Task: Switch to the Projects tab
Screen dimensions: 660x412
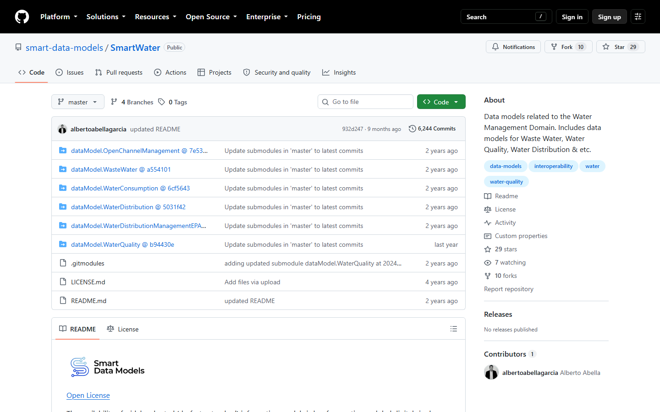Action: coord(214,72)
